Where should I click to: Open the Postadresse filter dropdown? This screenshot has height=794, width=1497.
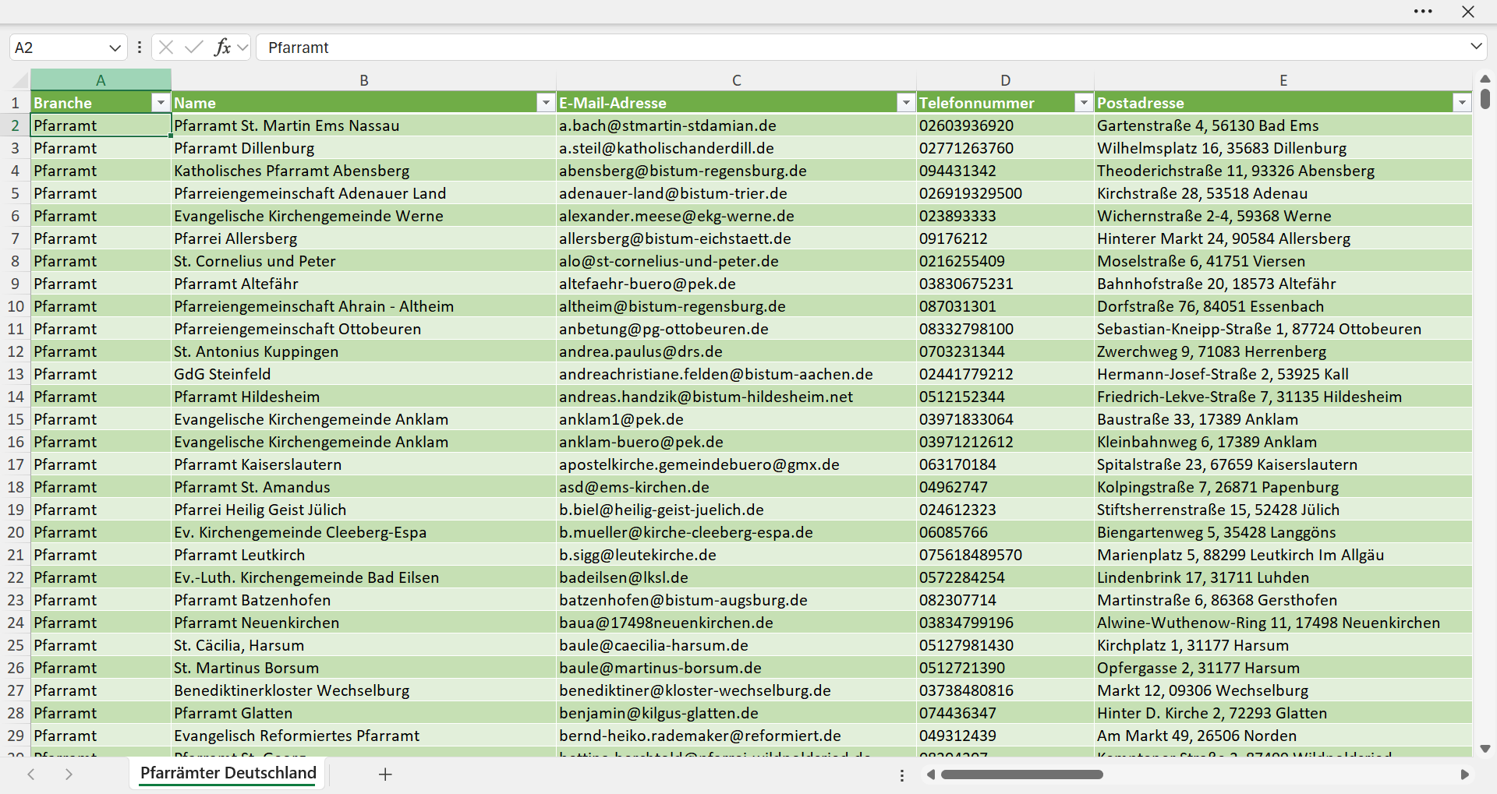(x=1462, y=103)
